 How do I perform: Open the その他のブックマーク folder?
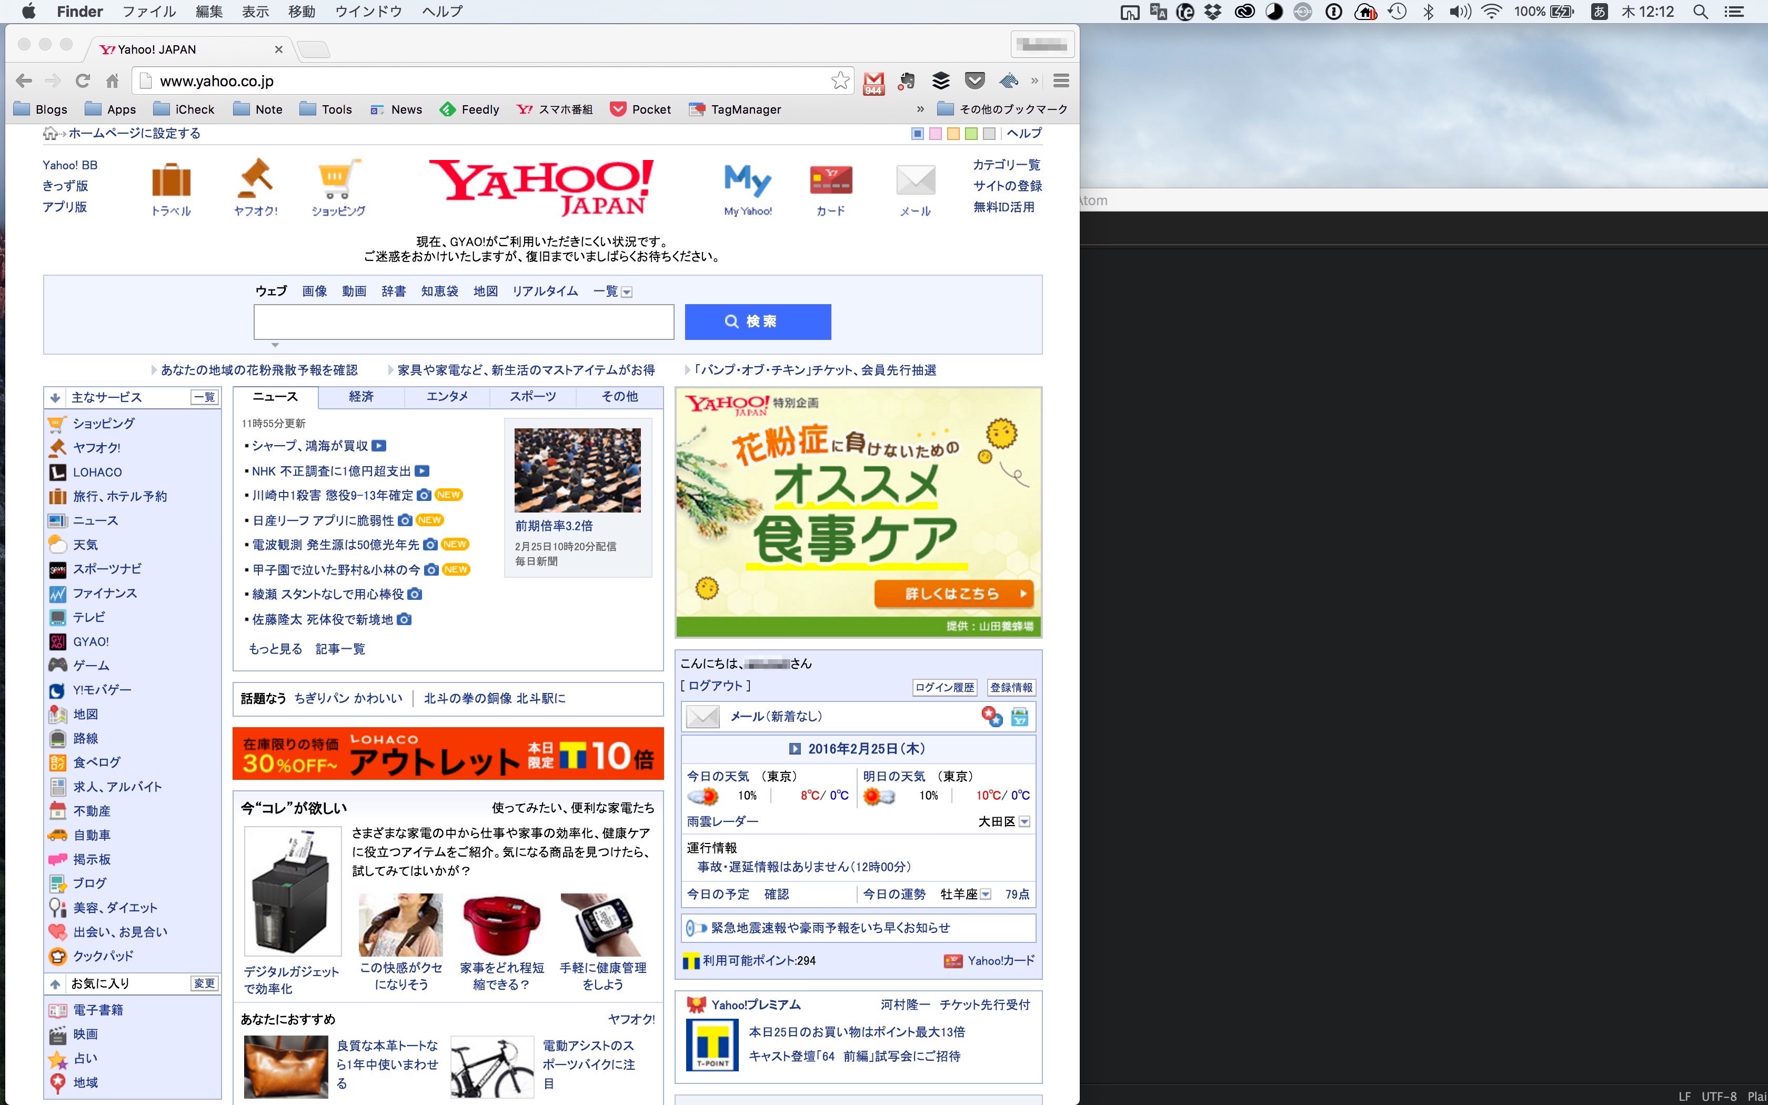click(1002, 109)
